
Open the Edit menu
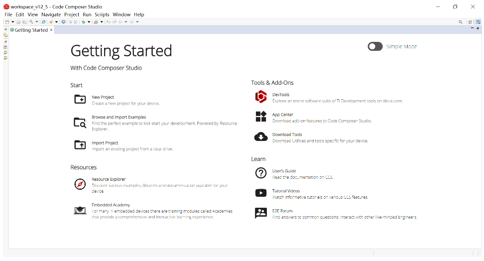coord(20,14)
